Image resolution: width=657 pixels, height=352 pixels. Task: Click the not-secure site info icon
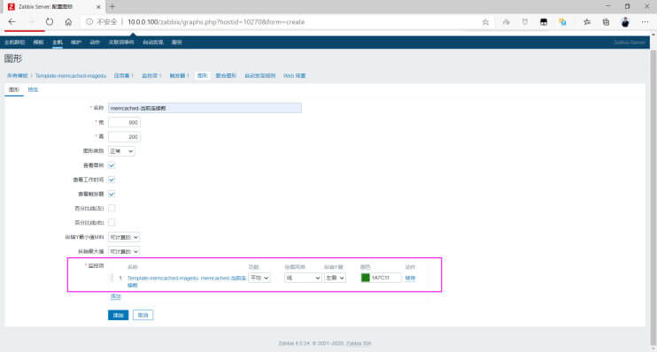point(89,22)
